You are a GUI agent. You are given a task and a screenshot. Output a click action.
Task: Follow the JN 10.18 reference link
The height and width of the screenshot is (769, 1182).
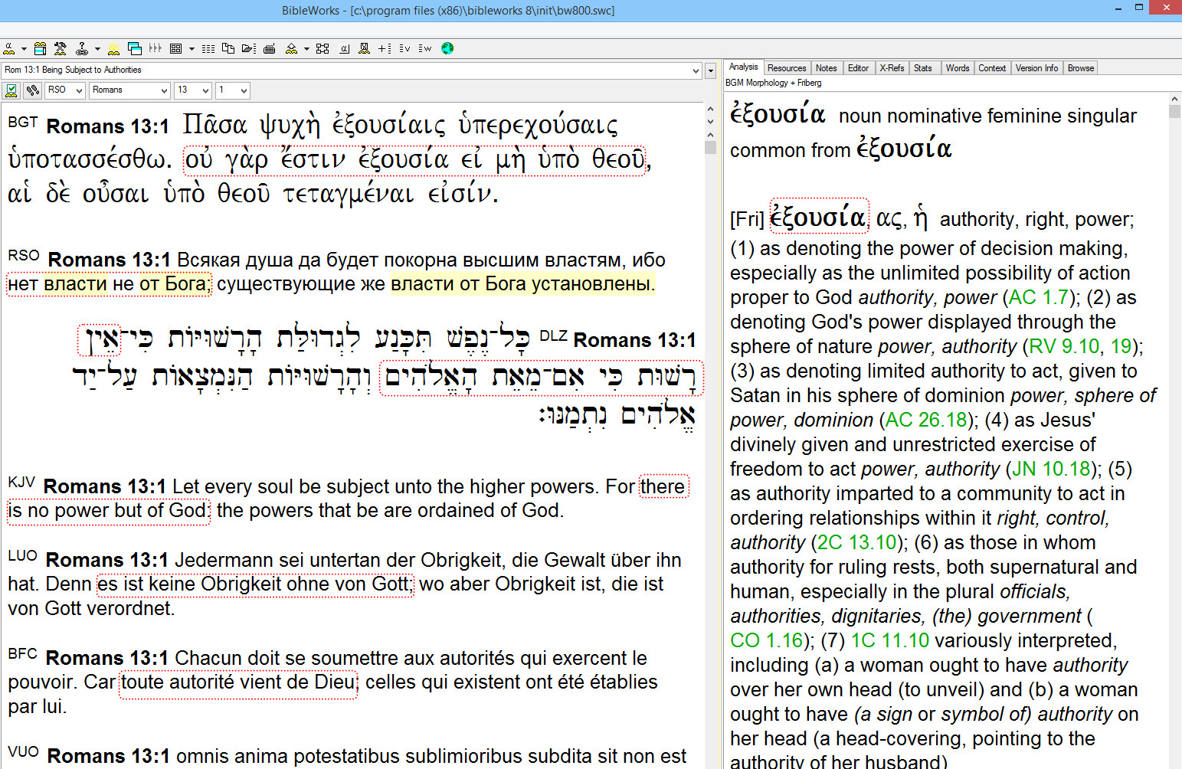(1051, 469)
